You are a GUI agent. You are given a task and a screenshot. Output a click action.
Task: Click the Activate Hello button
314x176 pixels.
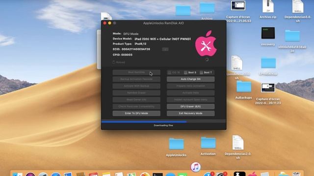coord(191,93)
